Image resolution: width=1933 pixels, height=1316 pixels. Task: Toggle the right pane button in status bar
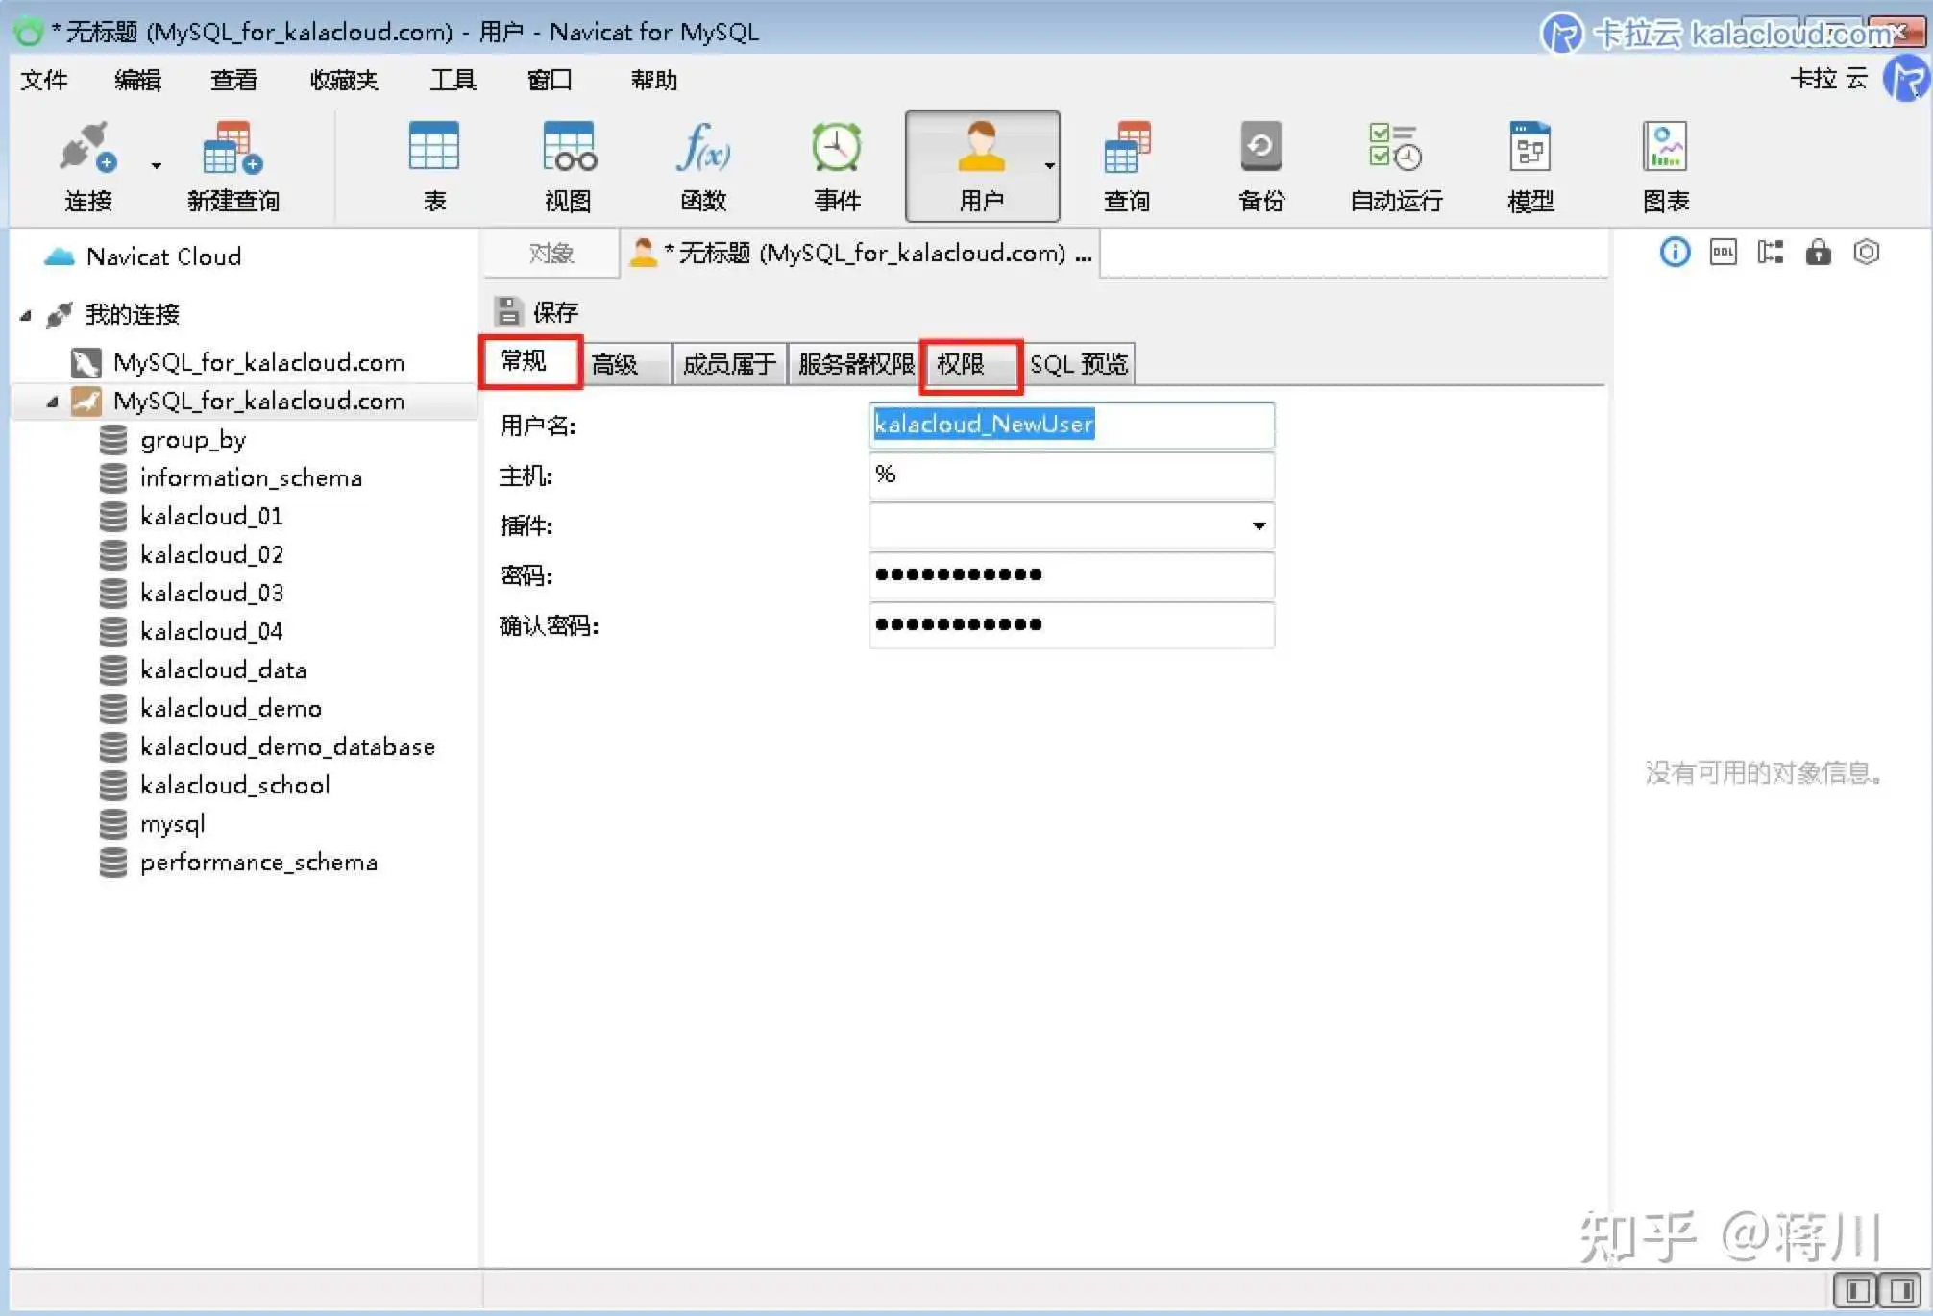point(1900,1289)
